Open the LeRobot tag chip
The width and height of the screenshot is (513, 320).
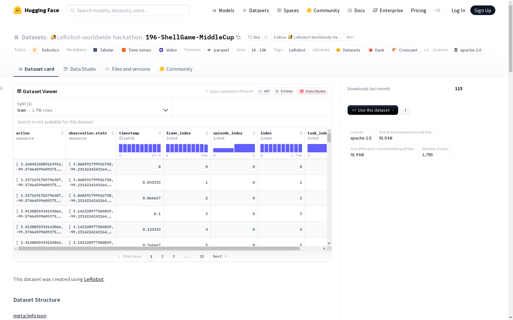297,50
